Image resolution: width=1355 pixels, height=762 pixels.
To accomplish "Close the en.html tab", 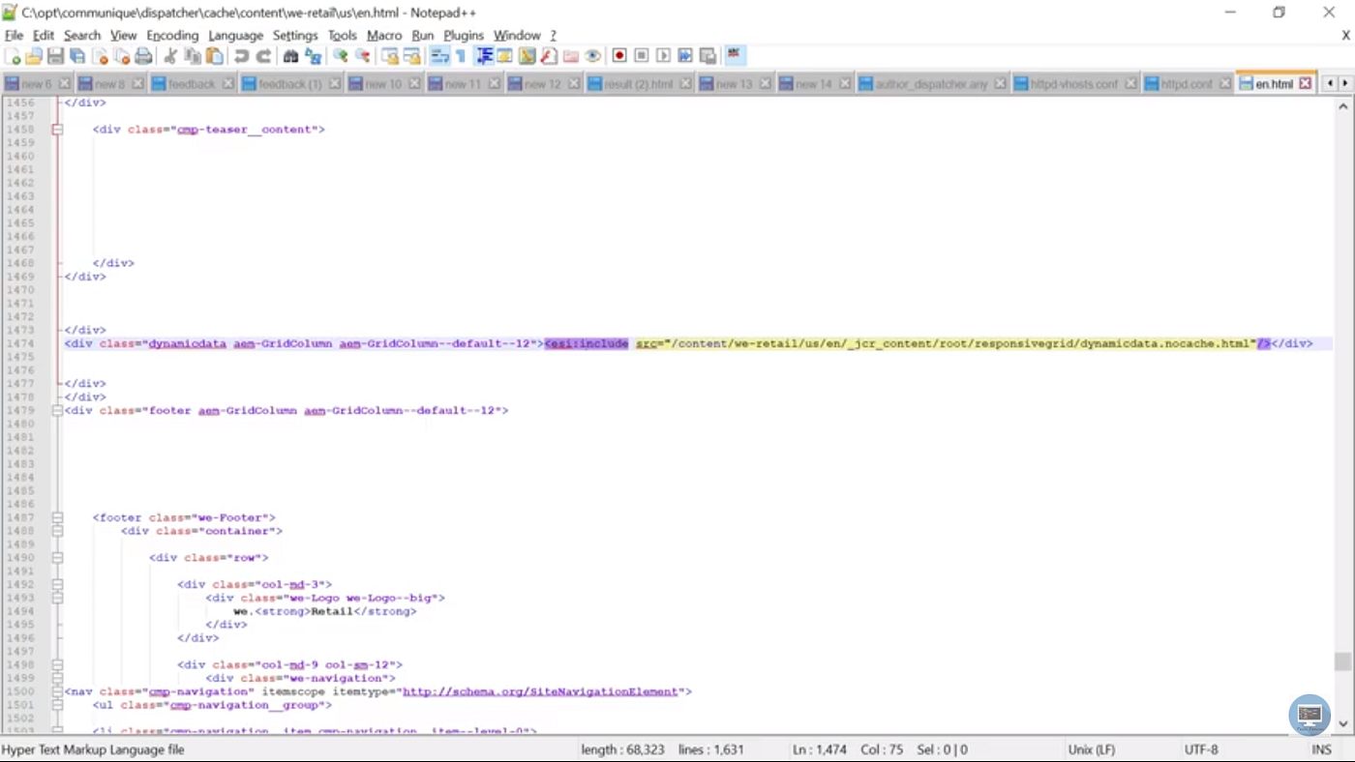I will 1305,84.
